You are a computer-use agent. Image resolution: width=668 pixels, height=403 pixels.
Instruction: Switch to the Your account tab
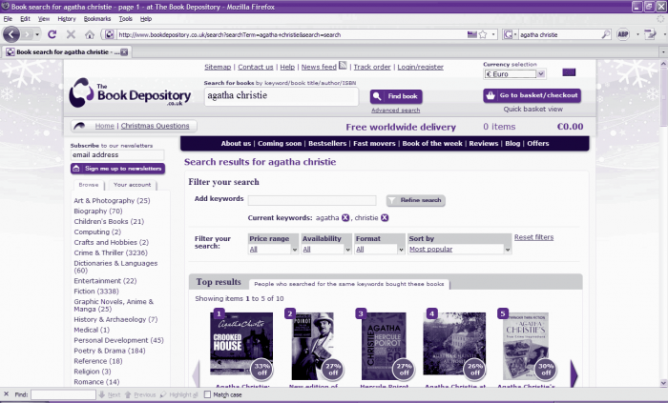coord(132,185)
